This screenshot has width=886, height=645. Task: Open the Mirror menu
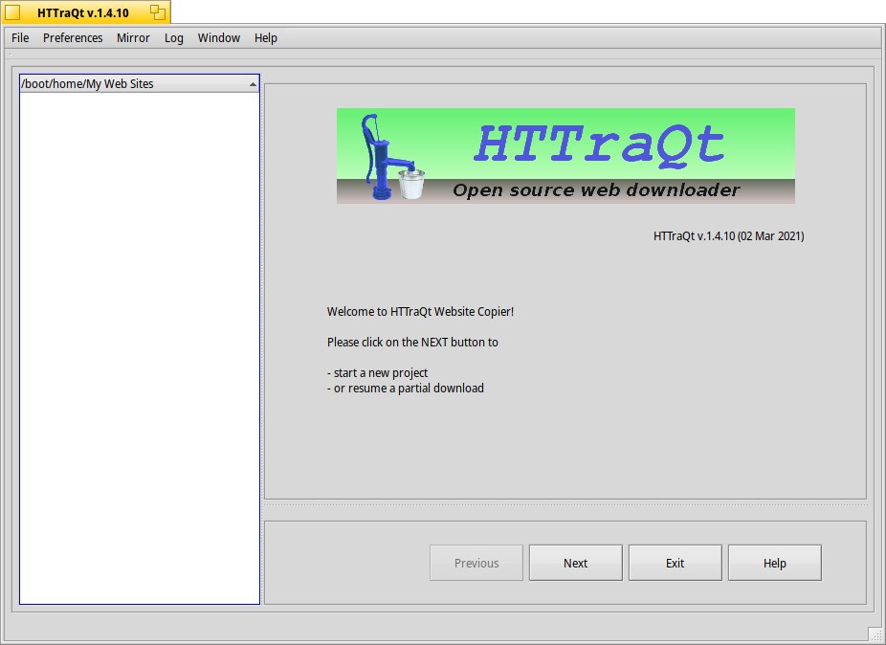133,38
